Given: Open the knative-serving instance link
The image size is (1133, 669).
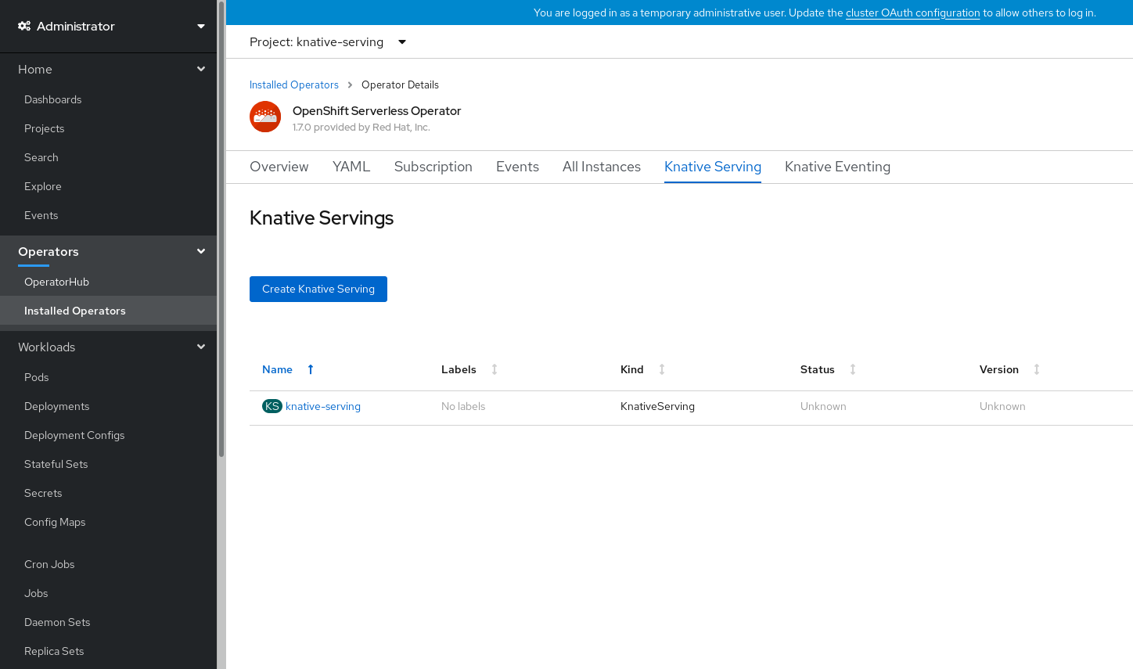Looking at the screenshot, I should tap(323, 406).
